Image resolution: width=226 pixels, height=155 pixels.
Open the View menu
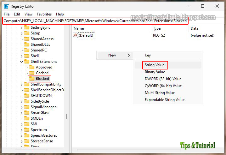[x=28, y=14]
